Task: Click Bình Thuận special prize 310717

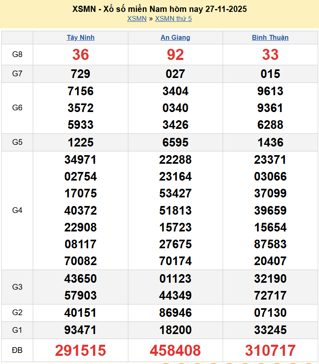Action: [270, 350]
